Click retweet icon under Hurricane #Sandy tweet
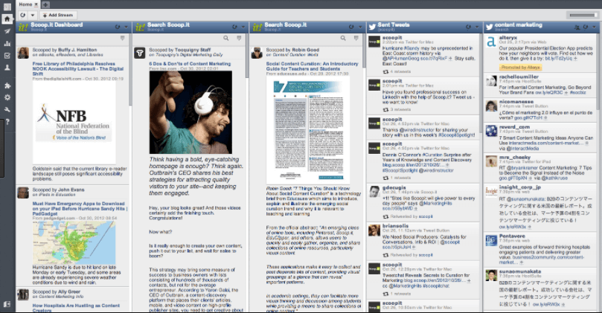The height and width of the screenshot is (313, 602). (x=385, y=71)
